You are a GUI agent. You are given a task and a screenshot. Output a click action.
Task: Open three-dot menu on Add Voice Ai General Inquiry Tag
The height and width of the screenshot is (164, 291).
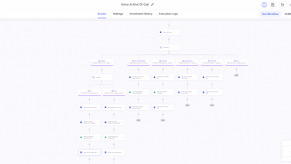[196, 77]
